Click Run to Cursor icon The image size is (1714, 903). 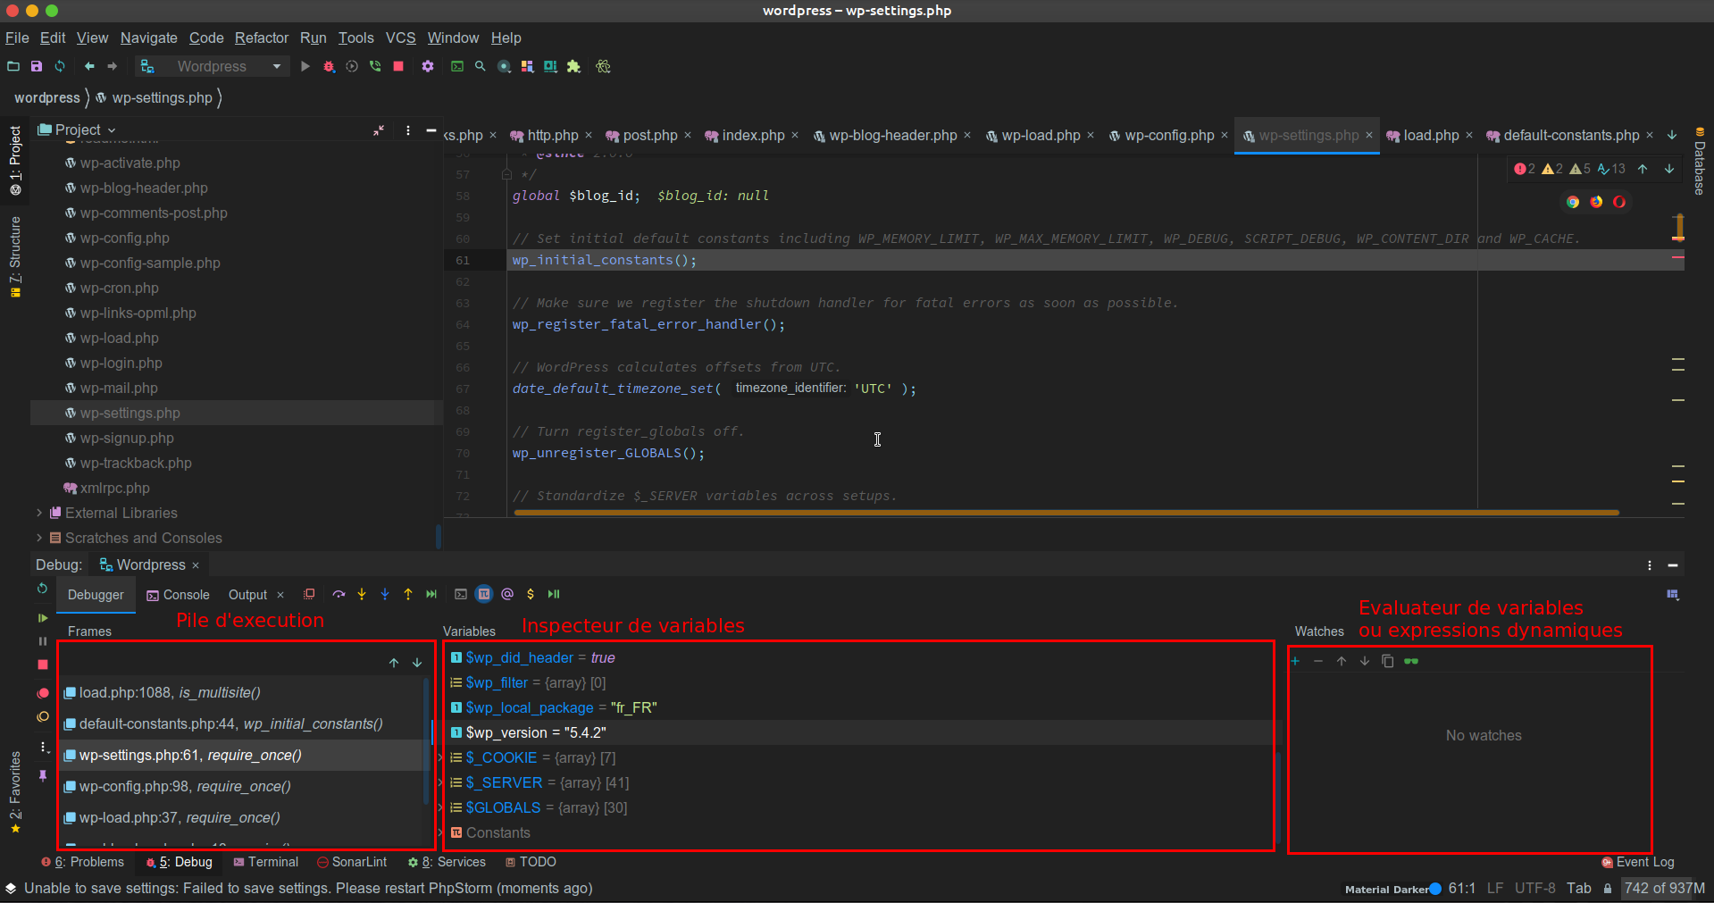pos(431,594)
